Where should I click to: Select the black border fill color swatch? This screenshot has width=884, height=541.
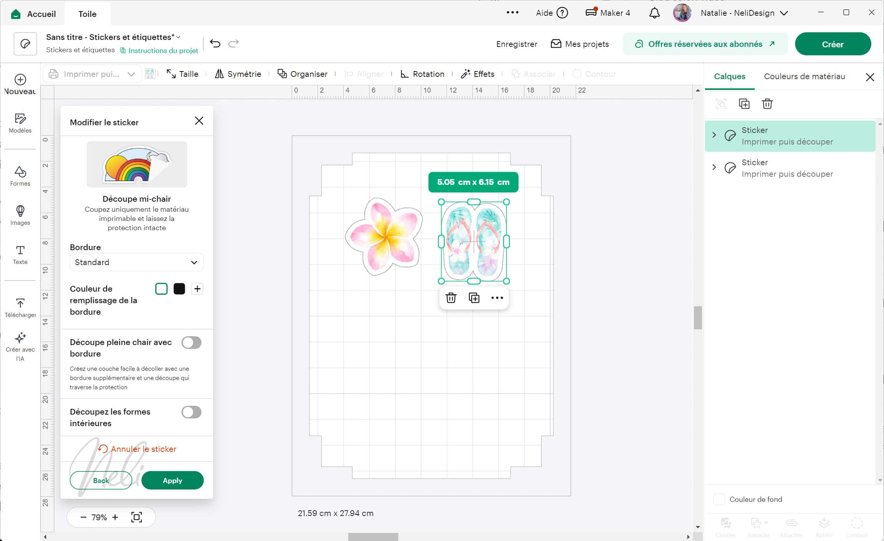click(179, 289)
